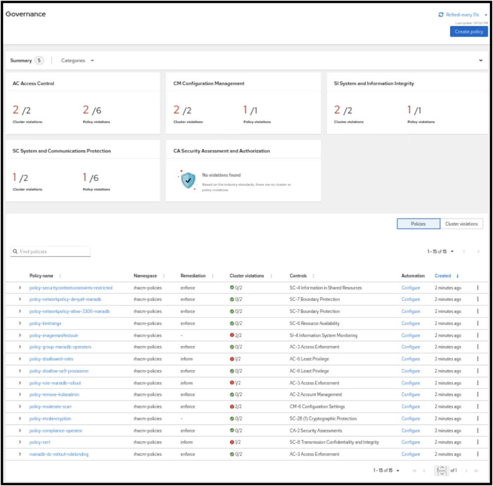Viewport: 493px width, 486px height.
Task: Sort by the Created column header
Action: (x=443, y=276)
